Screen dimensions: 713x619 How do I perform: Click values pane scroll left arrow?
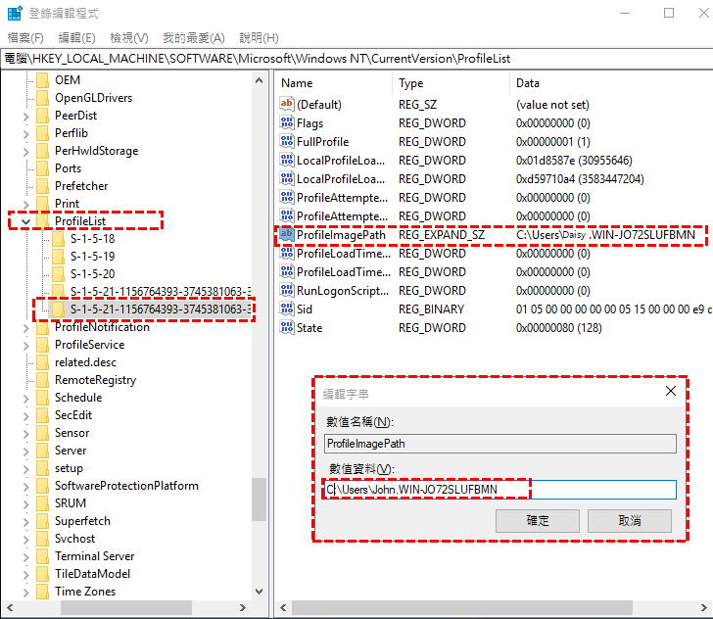pyautogui.click(x=283, y=607)
